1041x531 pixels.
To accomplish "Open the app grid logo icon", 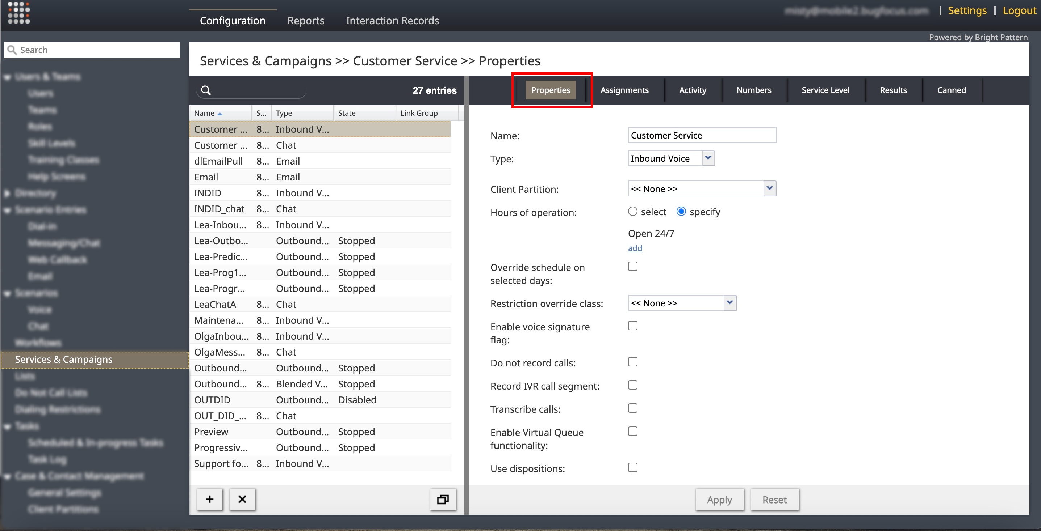I will pos(18,13).
